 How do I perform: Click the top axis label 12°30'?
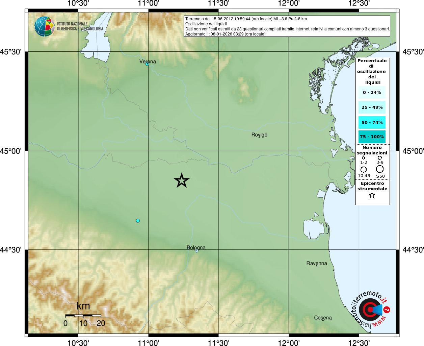coord(359,3)
